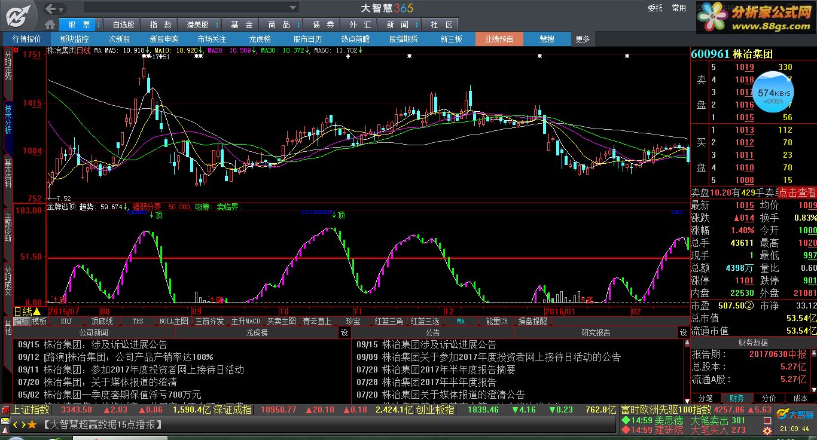The image size is (817, 440).
Task: Click the yellow gear settings icon
Action: [x=767, y=430]
